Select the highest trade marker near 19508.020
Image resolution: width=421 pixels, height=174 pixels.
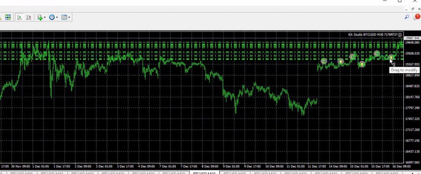pos(377,54)
